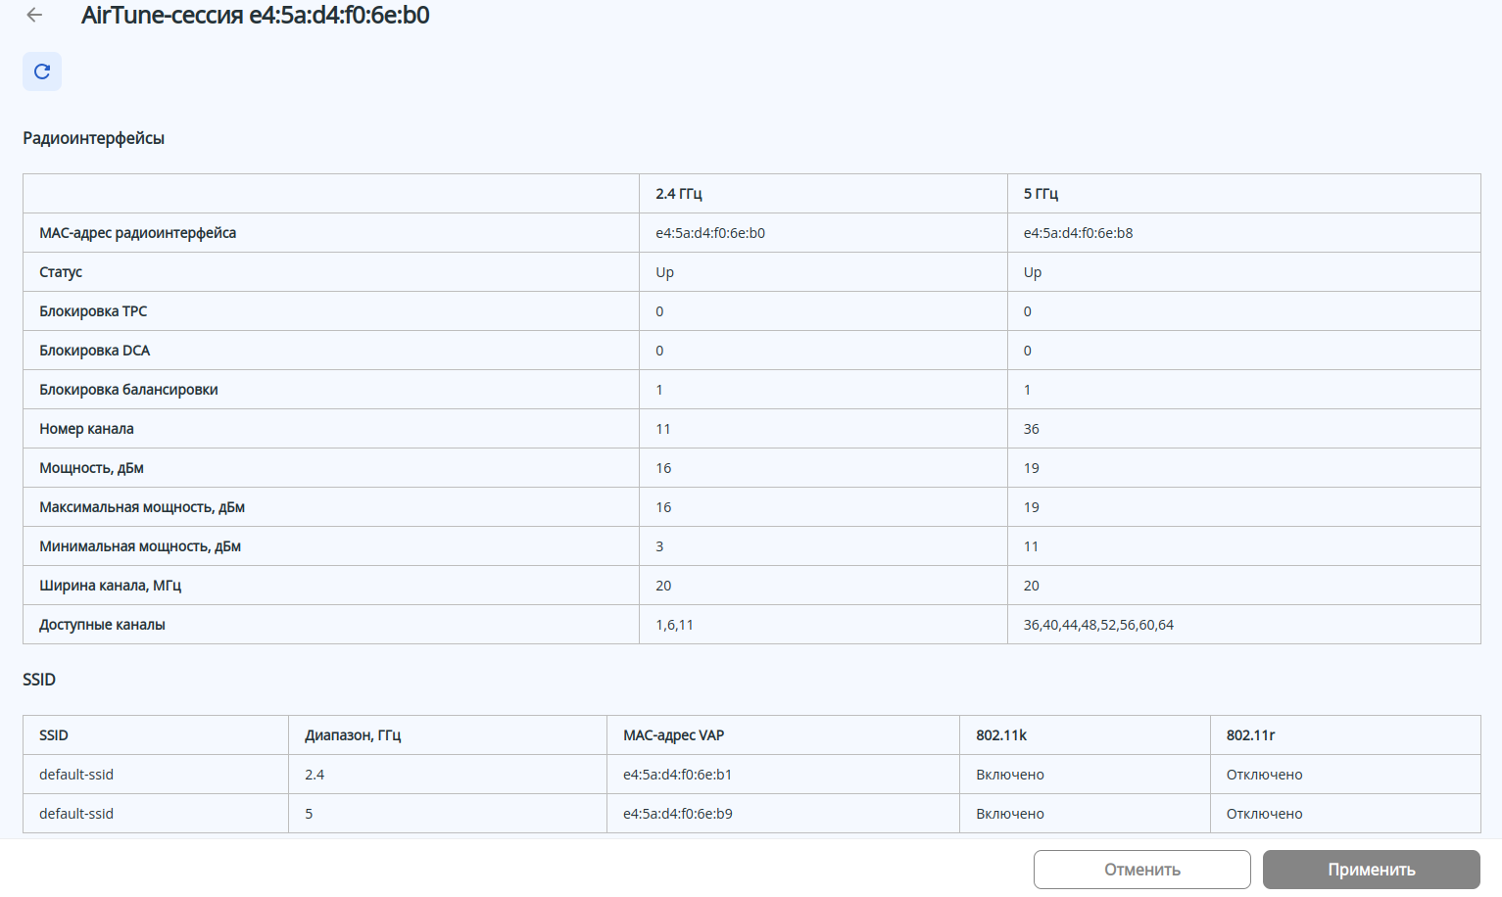Refresh the AirTune session data
This screenshot has width=1502, height=897.
(x=42, y=71)
